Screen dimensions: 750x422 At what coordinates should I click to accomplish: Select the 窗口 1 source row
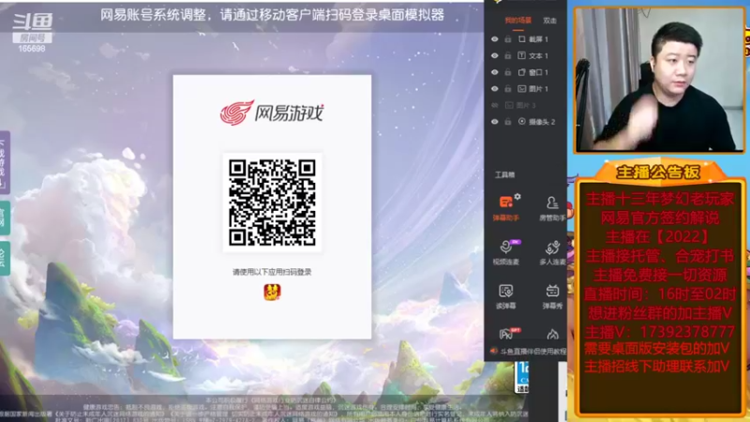[526, 72]
